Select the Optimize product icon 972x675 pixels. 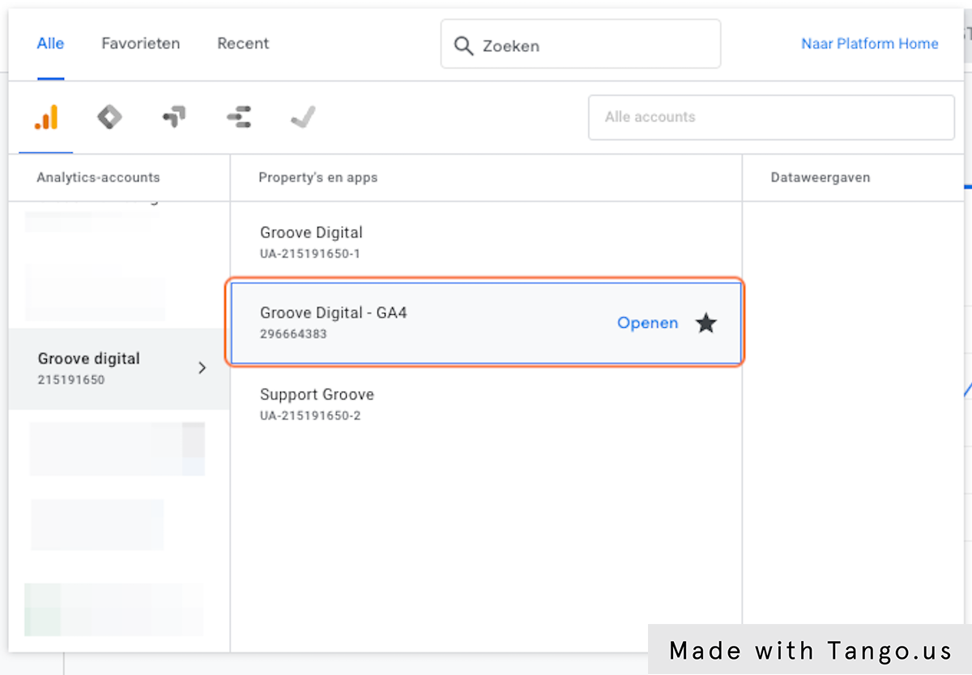(173, 117)
